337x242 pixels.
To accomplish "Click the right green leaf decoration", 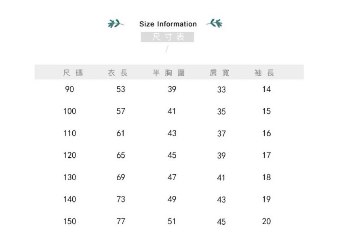I will click(215, 24).
